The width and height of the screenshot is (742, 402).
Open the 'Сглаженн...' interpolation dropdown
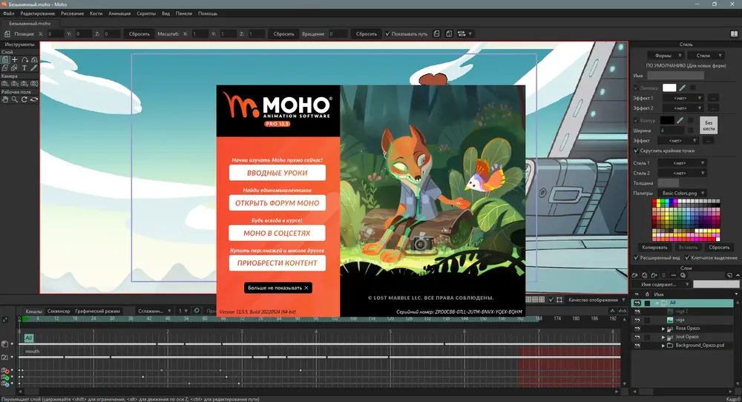(154, 312)
